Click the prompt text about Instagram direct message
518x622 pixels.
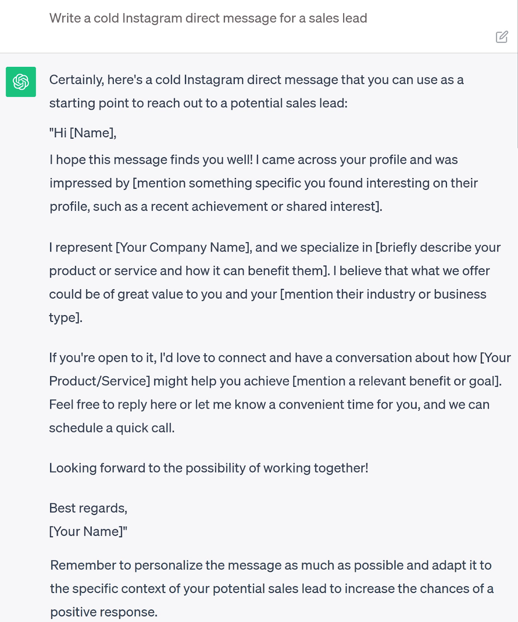(x=208, y=17)
